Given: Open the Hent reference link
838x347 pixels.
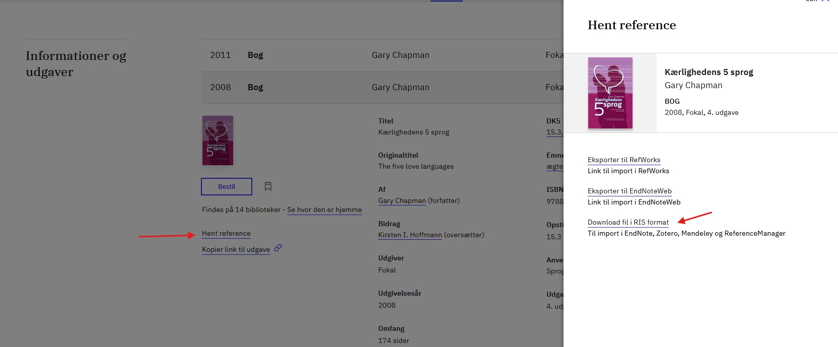Looking at the screenshot, I should click(226, 234).
